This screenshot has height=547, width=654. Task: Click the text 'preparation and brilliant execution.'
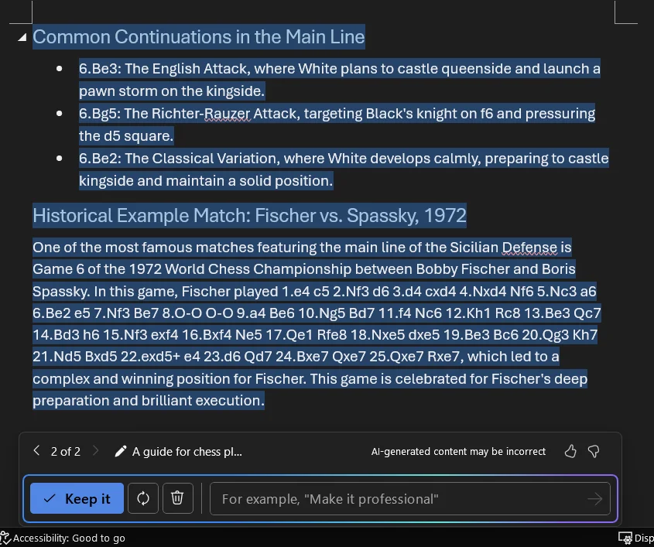click(x=149, y=400)
